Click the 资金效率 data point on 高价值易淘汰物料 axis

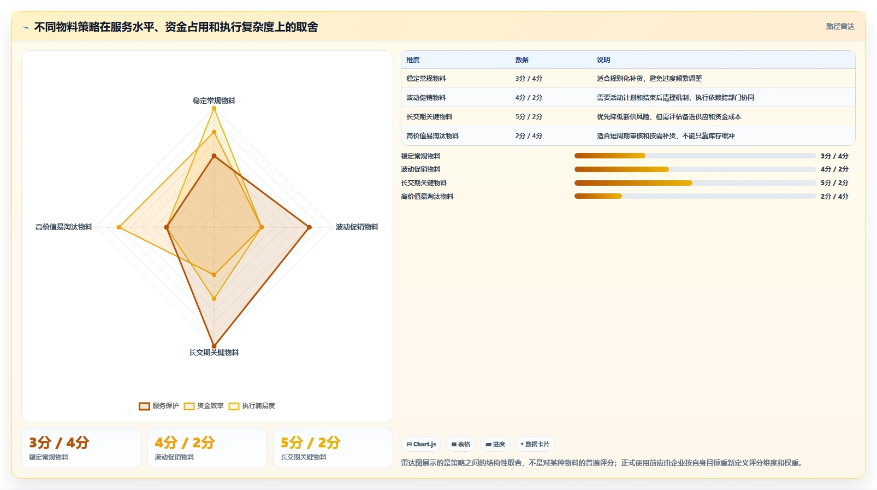pos(119,227)
